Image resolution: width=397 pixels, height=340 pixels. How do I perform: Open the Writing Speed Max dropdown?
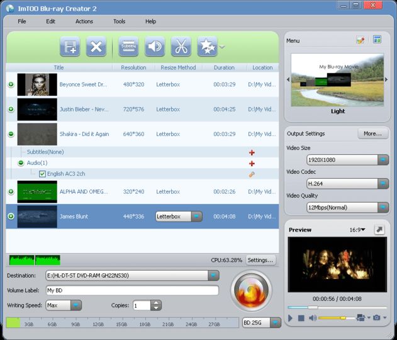pos(76,305)
